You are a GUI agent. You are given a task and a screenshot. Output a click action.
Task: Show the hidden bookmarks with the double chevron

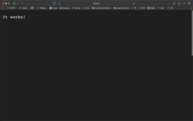191,8
